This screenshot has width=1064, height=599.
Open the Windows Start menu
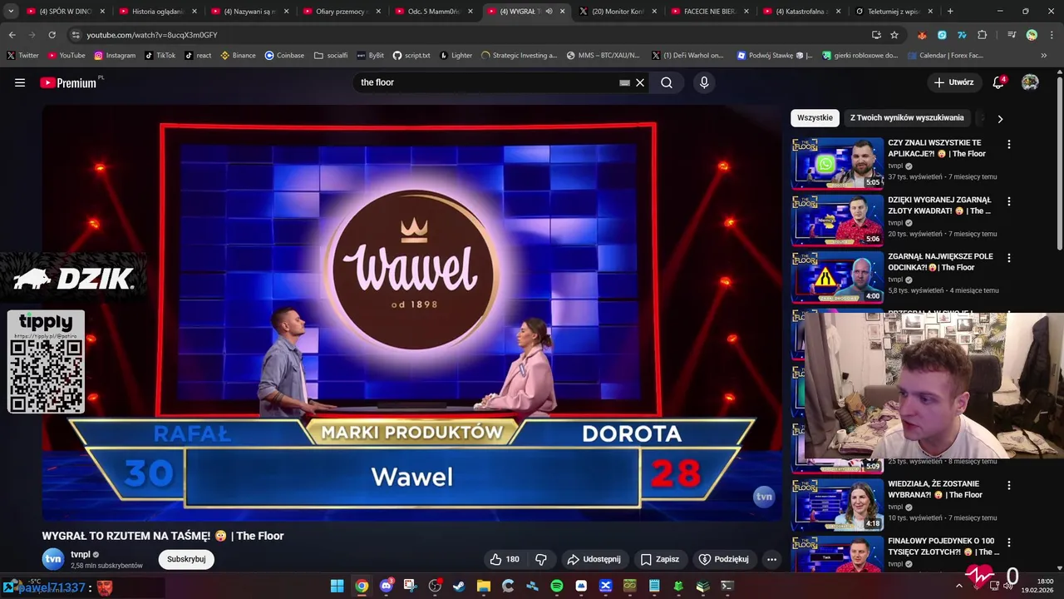pyautogui.click(x=337, y=586)
